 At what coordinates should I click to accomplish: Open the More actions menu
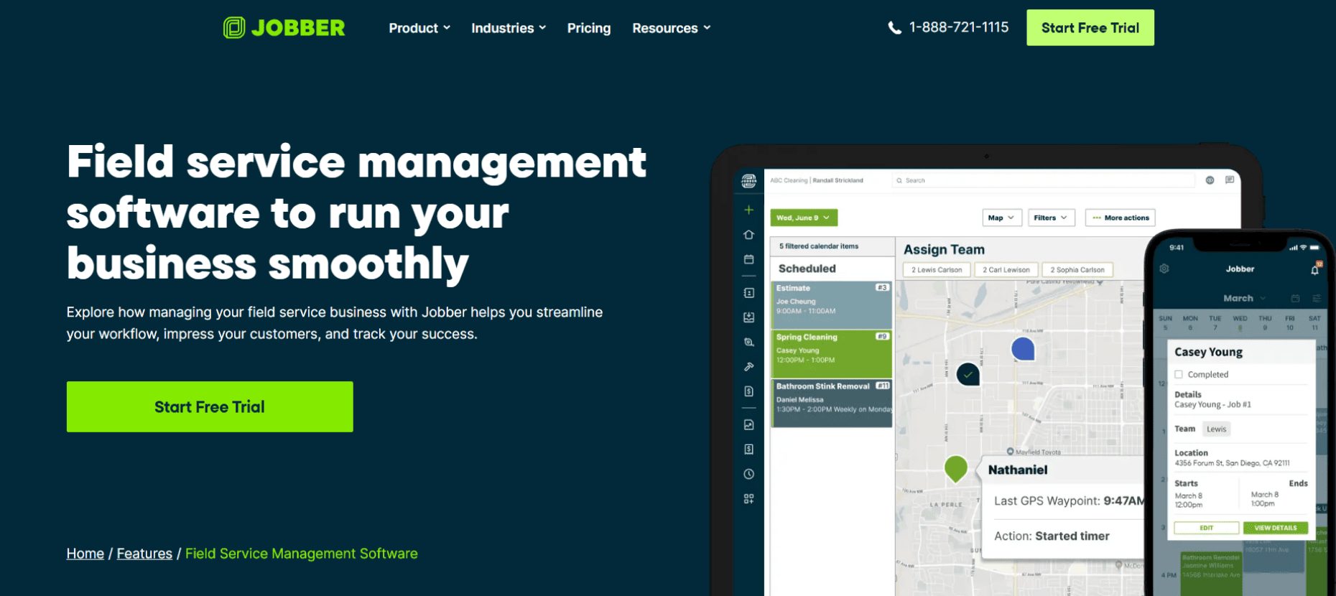tap(1120, 218)
